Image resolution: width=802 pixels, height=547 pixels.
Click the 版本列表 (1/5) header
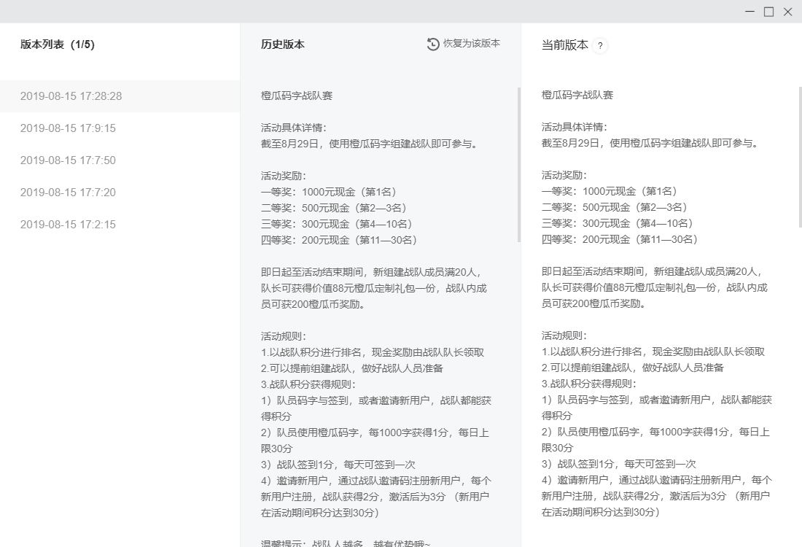[57, 44]
